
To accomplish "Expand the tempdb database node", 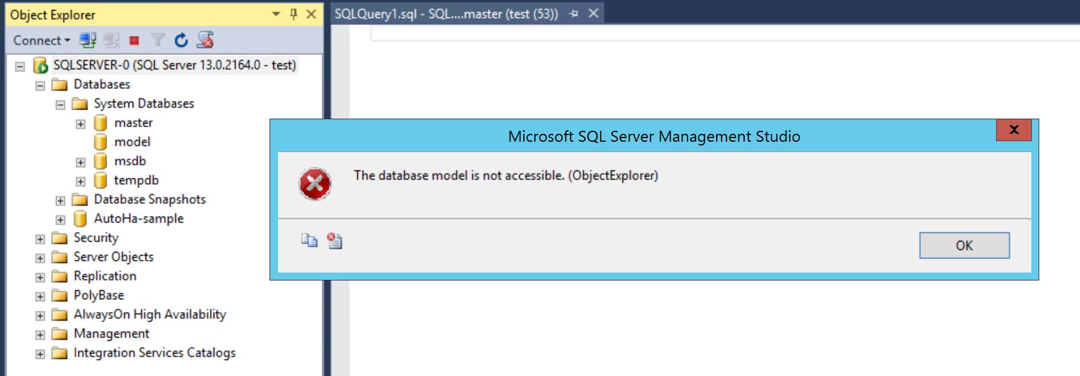I will [x=80, y=181].
